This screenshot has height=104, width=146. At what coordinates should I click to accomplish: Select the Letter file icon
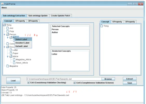point(11,50)
